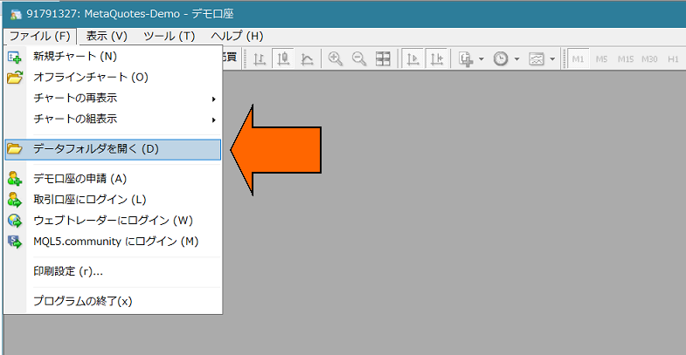Viewport: 686px width, 355px height.
Task: Click the zoom out magnifier icon
Action: coord(359,58)
